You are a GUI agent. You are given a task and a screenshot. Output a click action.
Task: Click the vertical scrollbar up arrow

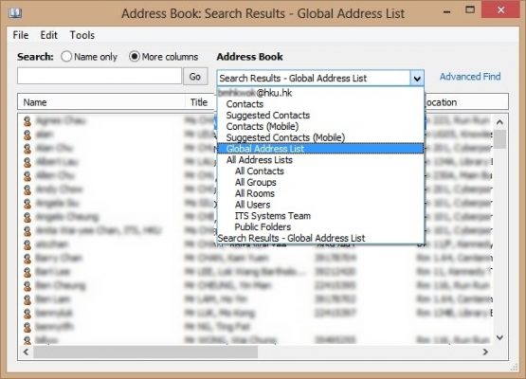(x=499, y=122)
